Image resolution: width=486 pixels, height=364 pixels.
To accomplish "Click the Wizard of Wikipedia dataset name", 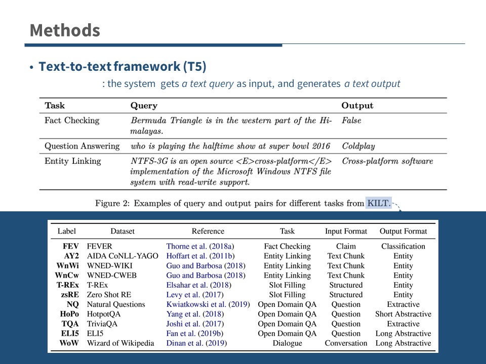I will coord(120,343).
